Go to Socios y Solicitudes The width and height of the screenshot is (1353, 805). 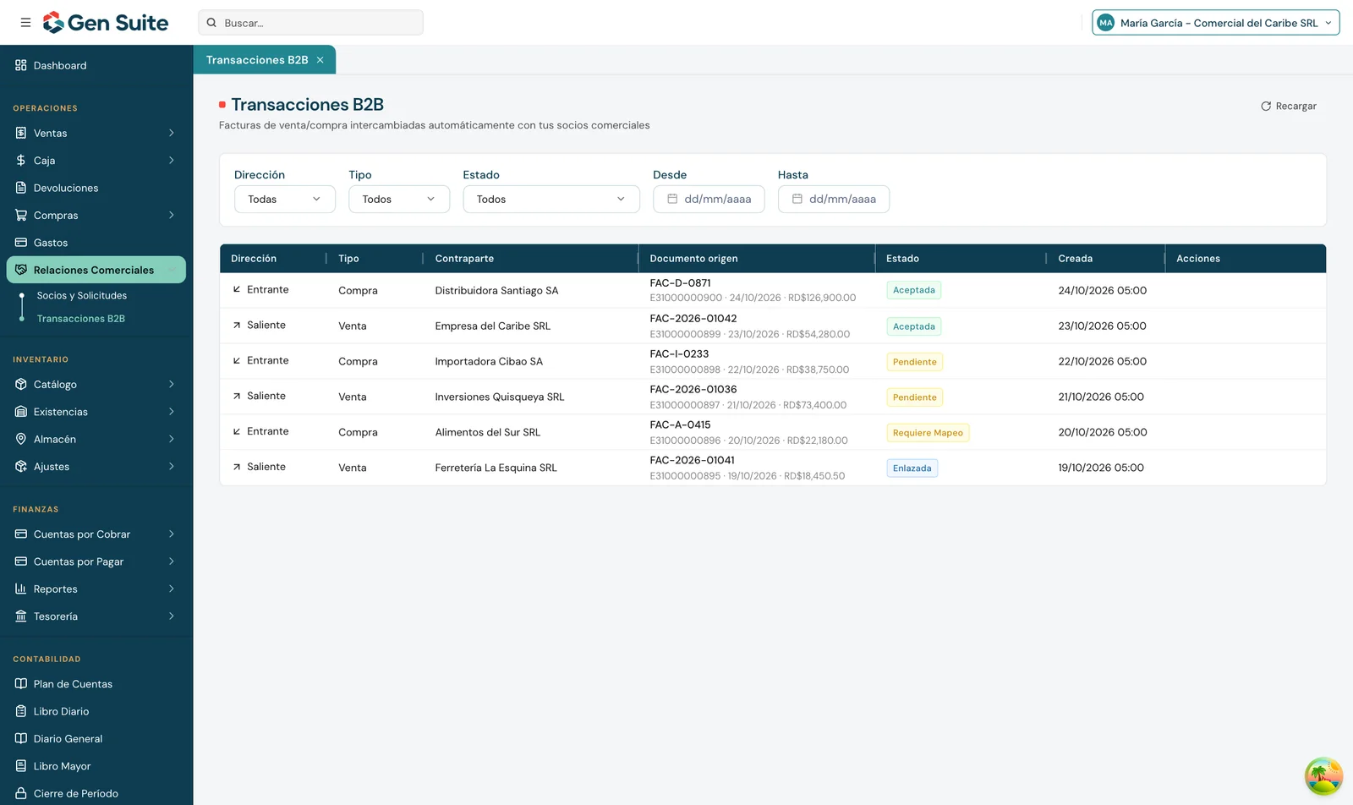[82, 296]
